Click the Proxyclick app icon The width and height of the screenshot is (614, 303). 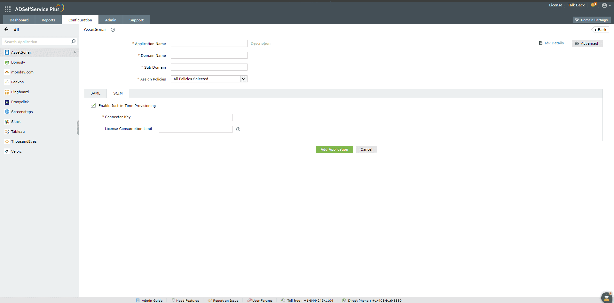[7, 102]
